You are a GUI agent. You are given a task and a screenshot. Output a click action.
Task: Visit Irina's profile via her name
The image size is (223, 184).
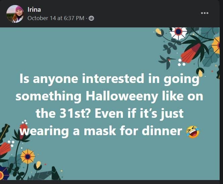click(34, 9)
